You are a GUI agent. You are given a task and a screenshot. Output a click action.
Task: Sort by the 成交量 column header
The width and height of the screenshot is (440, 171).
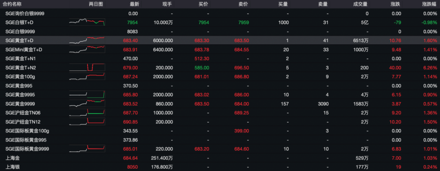361,4
